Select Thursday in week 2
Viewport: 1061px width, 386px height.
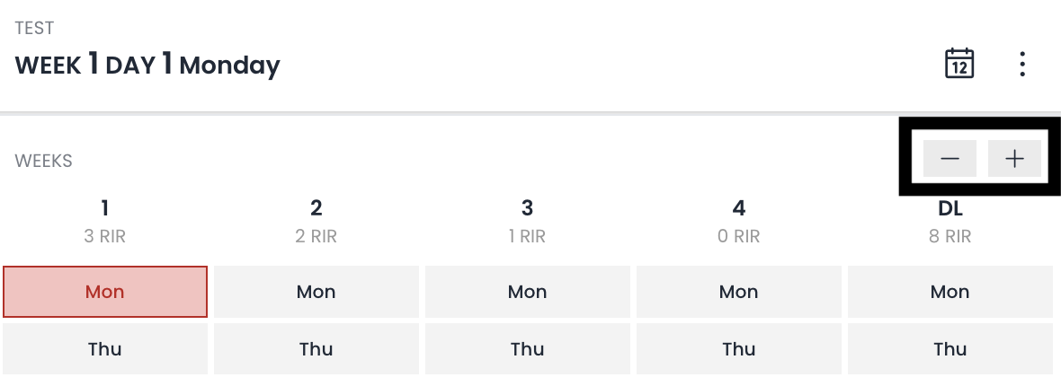pyautogui.click(x=317, y=349)
